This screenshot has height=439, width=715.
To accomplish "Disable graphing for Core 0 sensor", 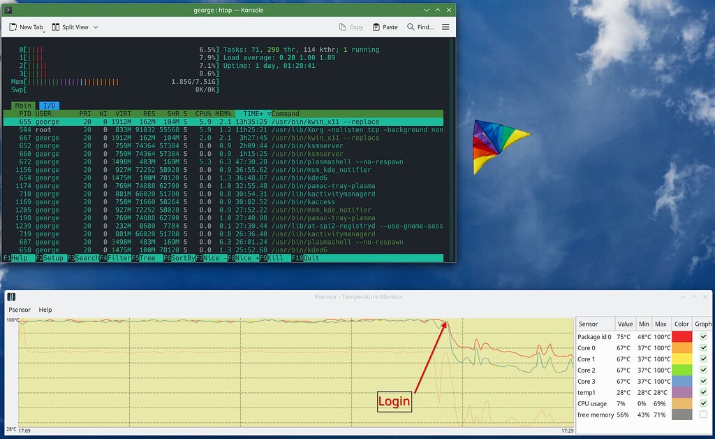I will coord(702,347).
